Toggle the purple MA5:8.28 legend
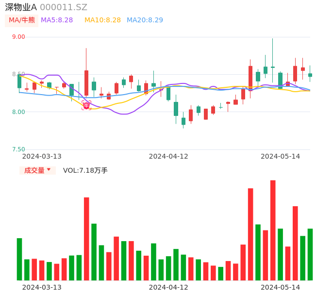333x294 pixels. [57, 20]
